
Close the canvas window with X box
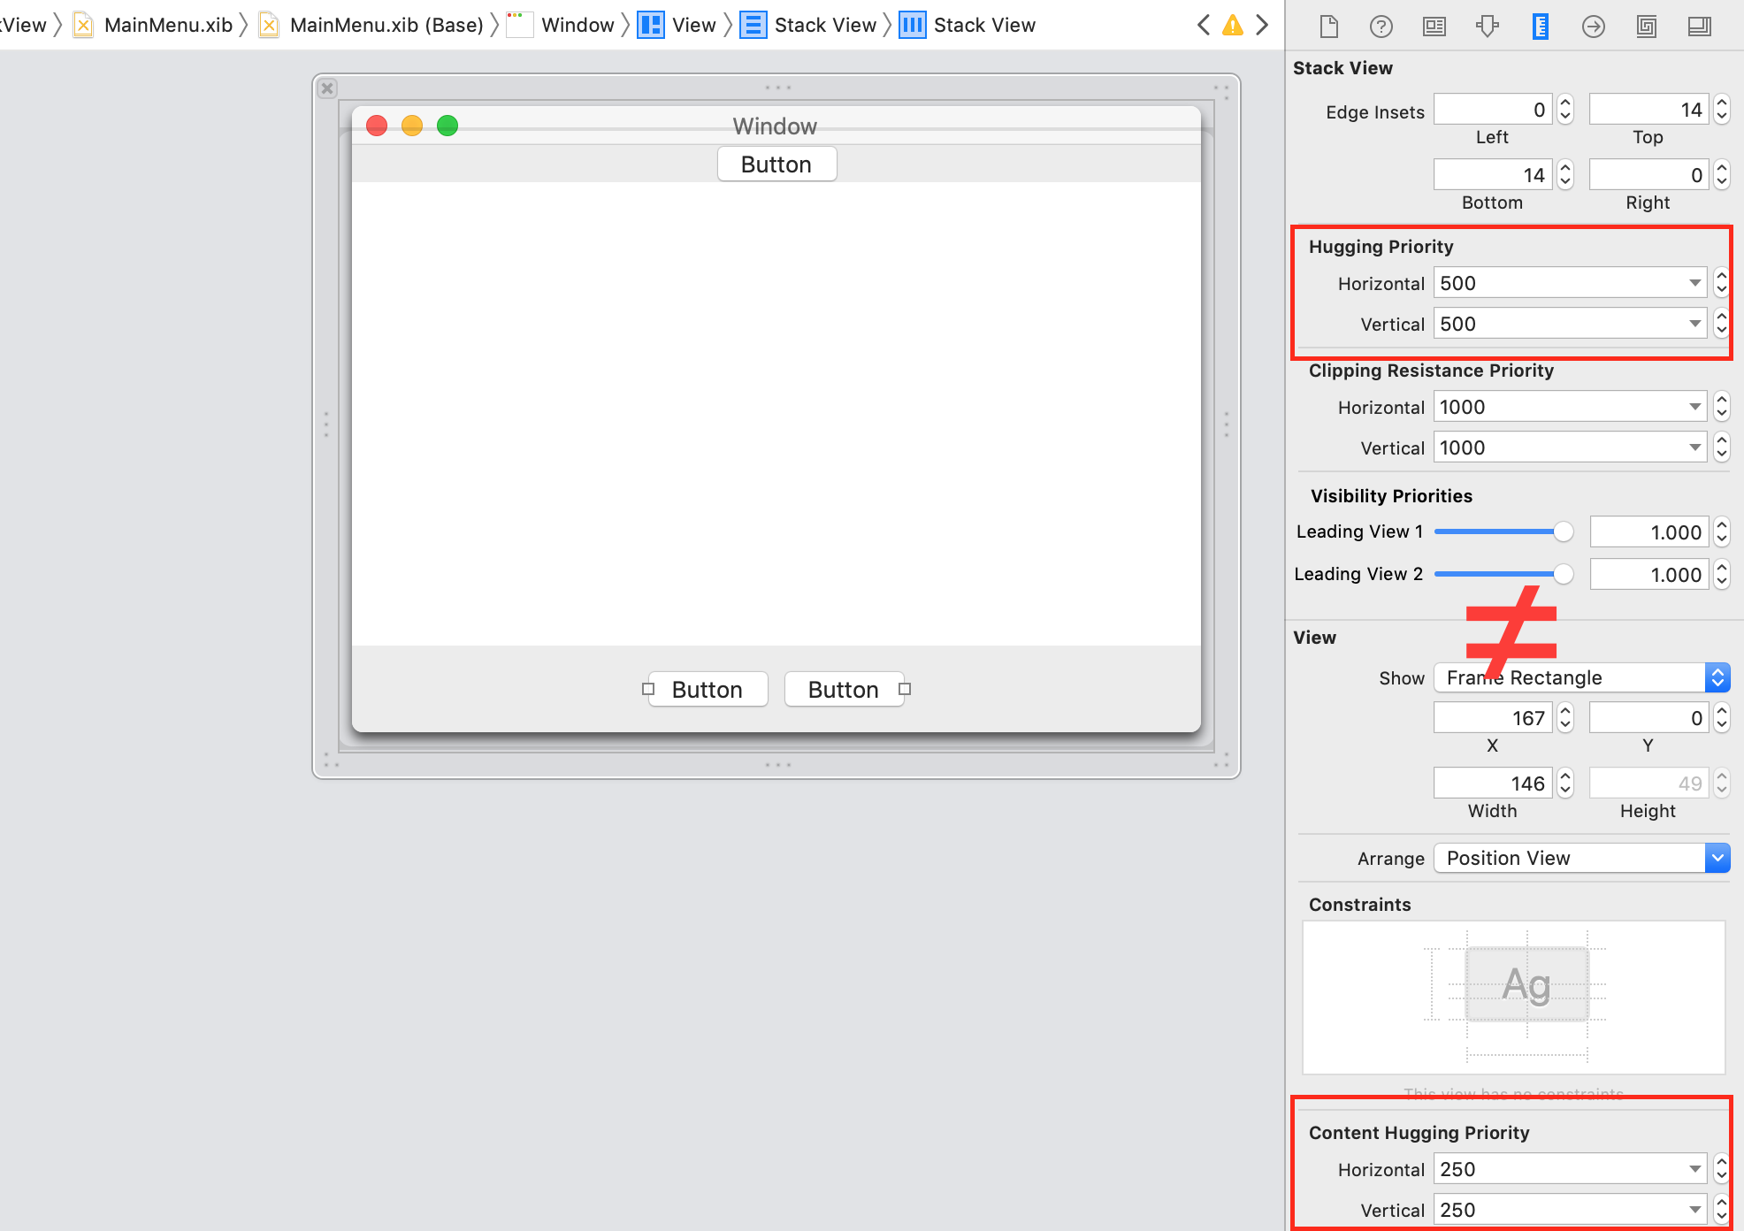click(x=327, y=88)
